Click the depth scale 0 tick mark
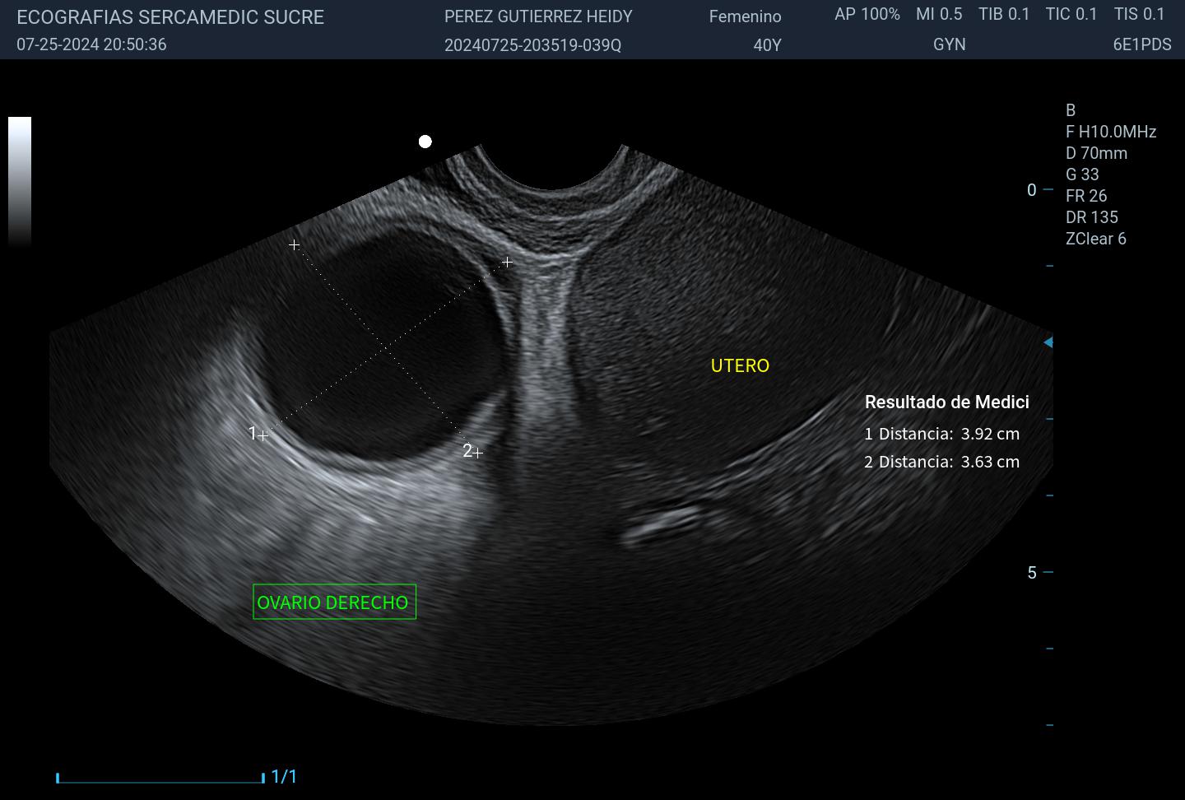 1048,190
